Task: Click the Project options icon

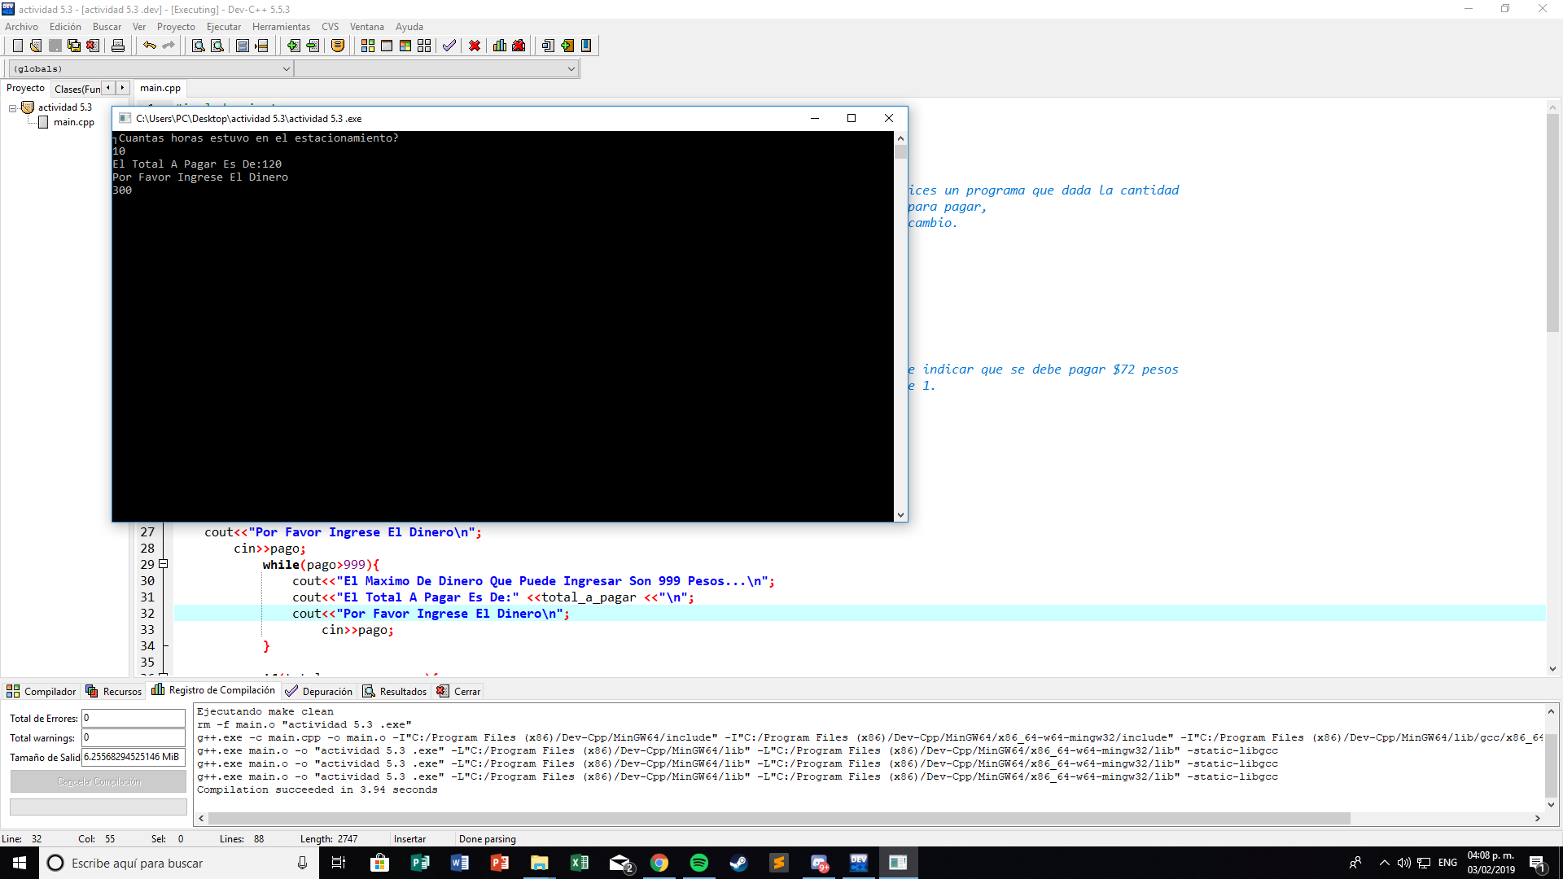Action: coord(338,46)
